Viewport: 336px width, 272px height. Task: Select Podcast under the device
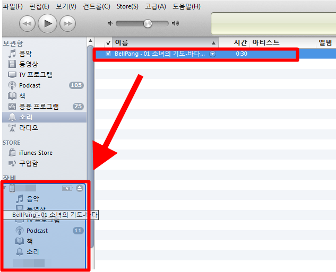(45, 231)
